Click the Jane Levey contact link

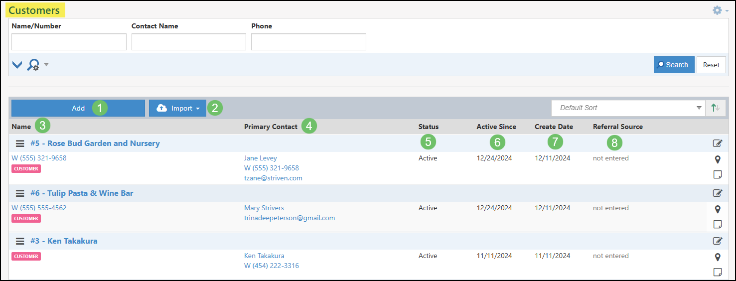[x=260, y=158]
